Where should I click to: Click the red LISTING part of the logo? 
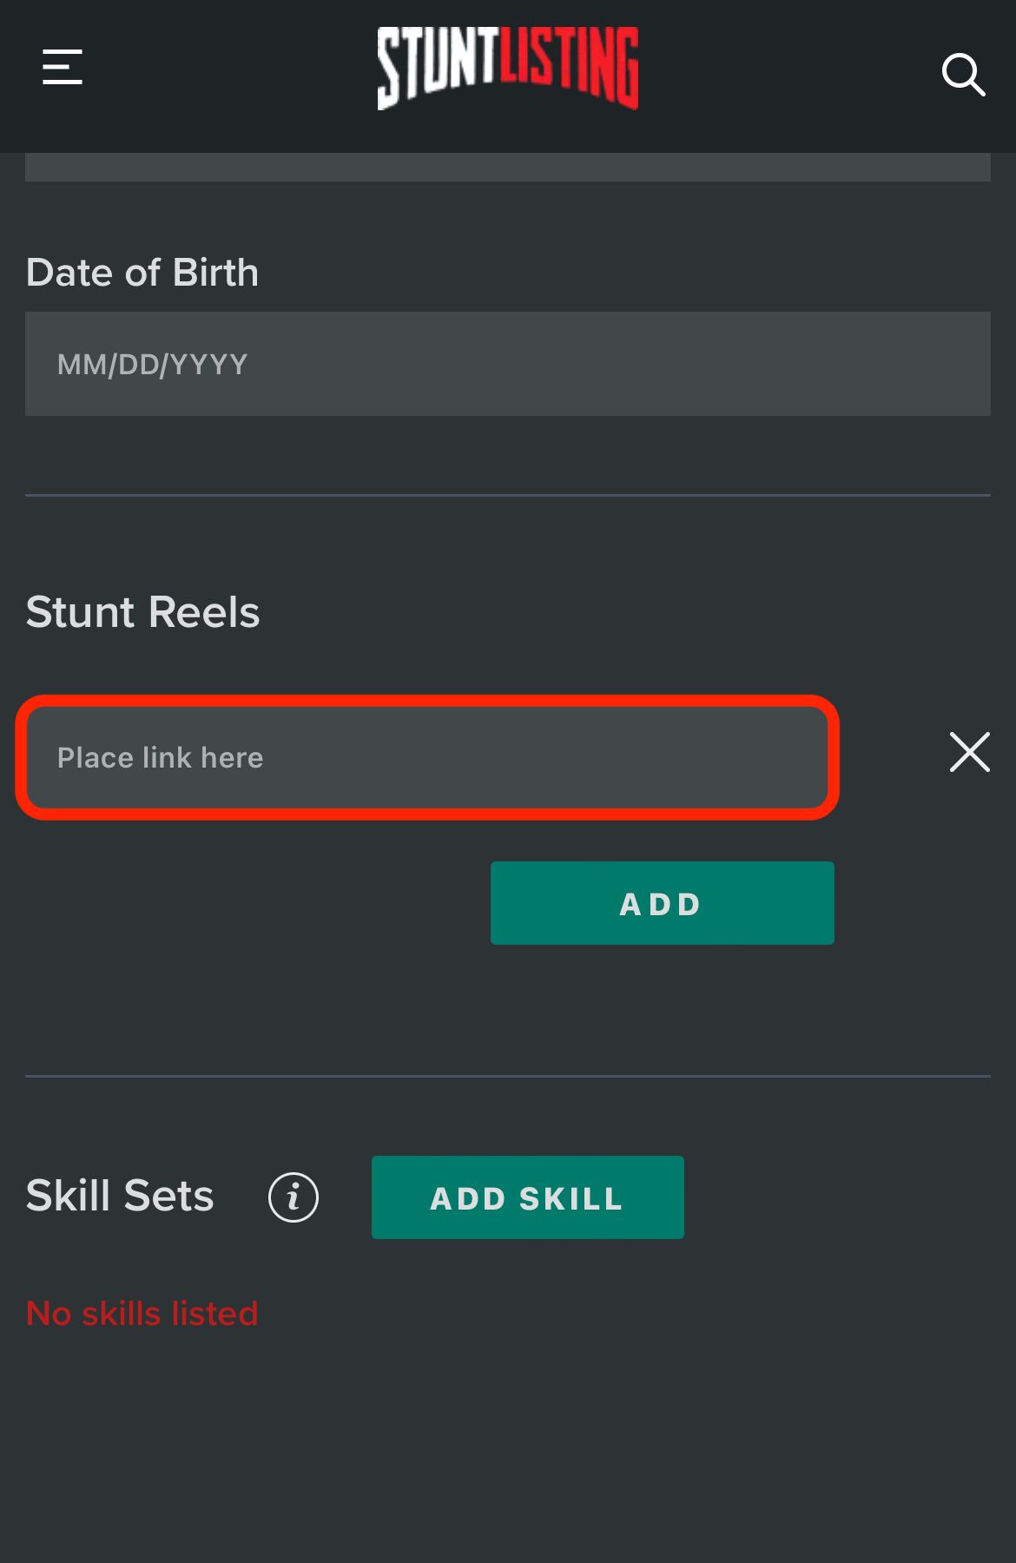click(x=570, y=68)
